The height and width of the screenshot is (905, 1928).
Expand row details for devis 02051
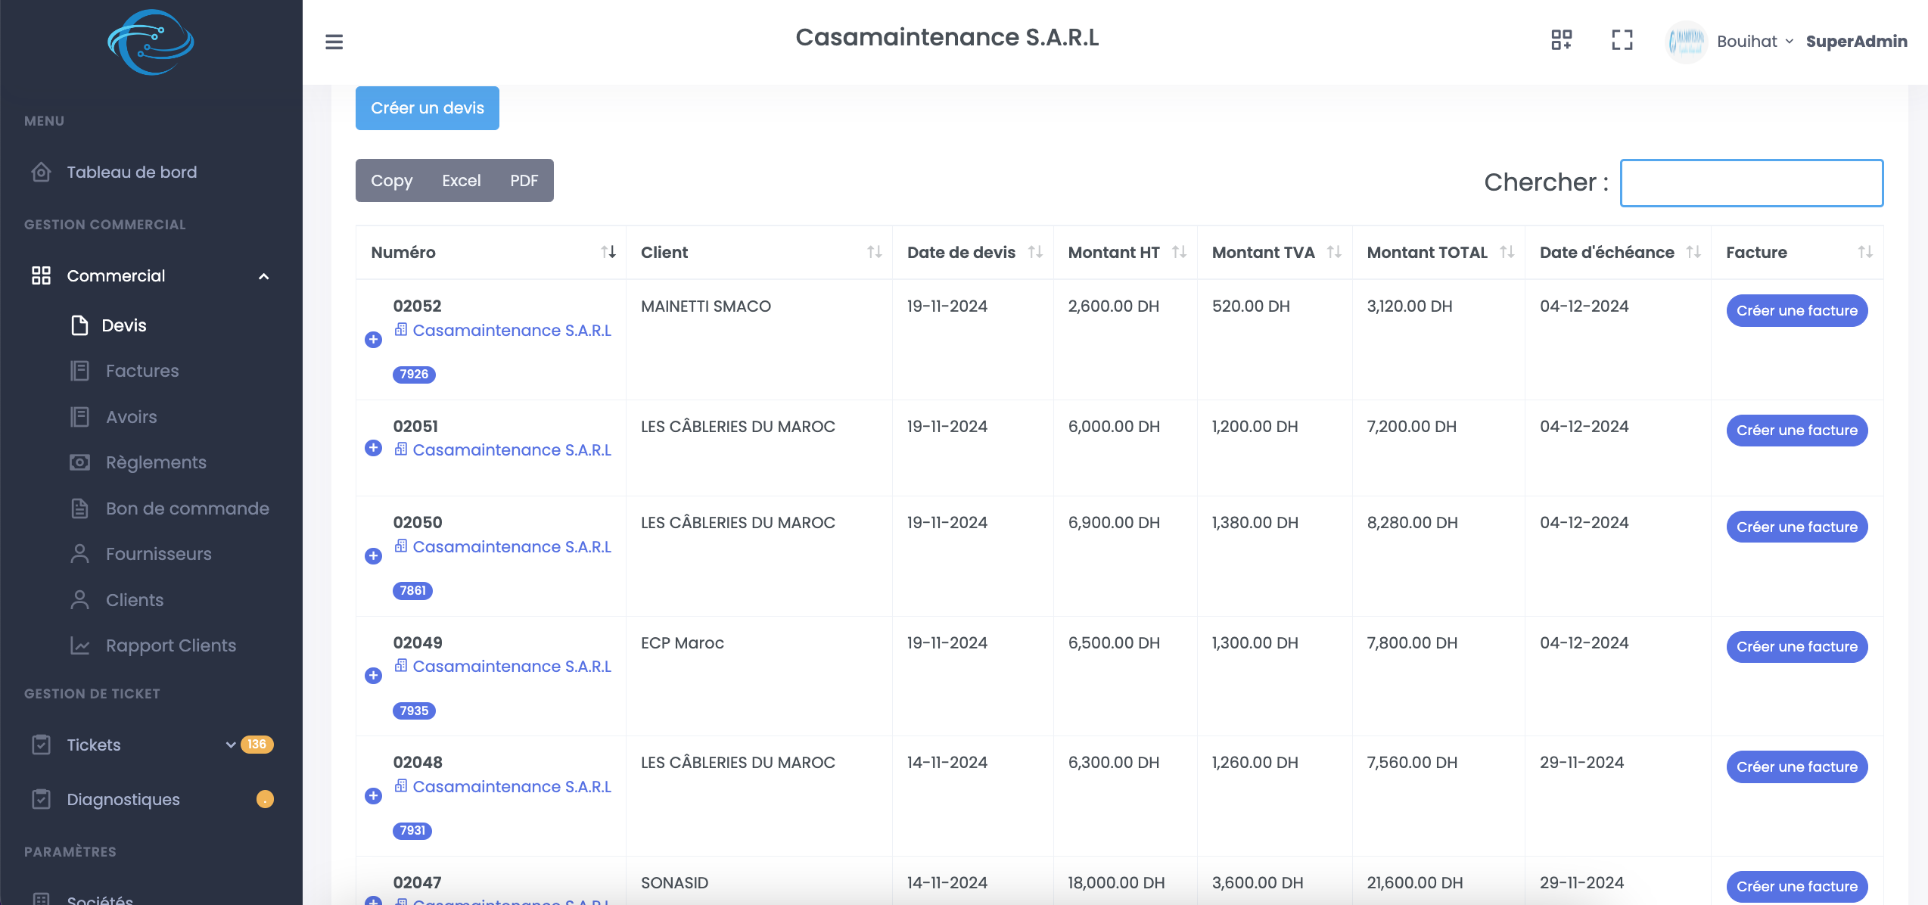pos(373,448)
